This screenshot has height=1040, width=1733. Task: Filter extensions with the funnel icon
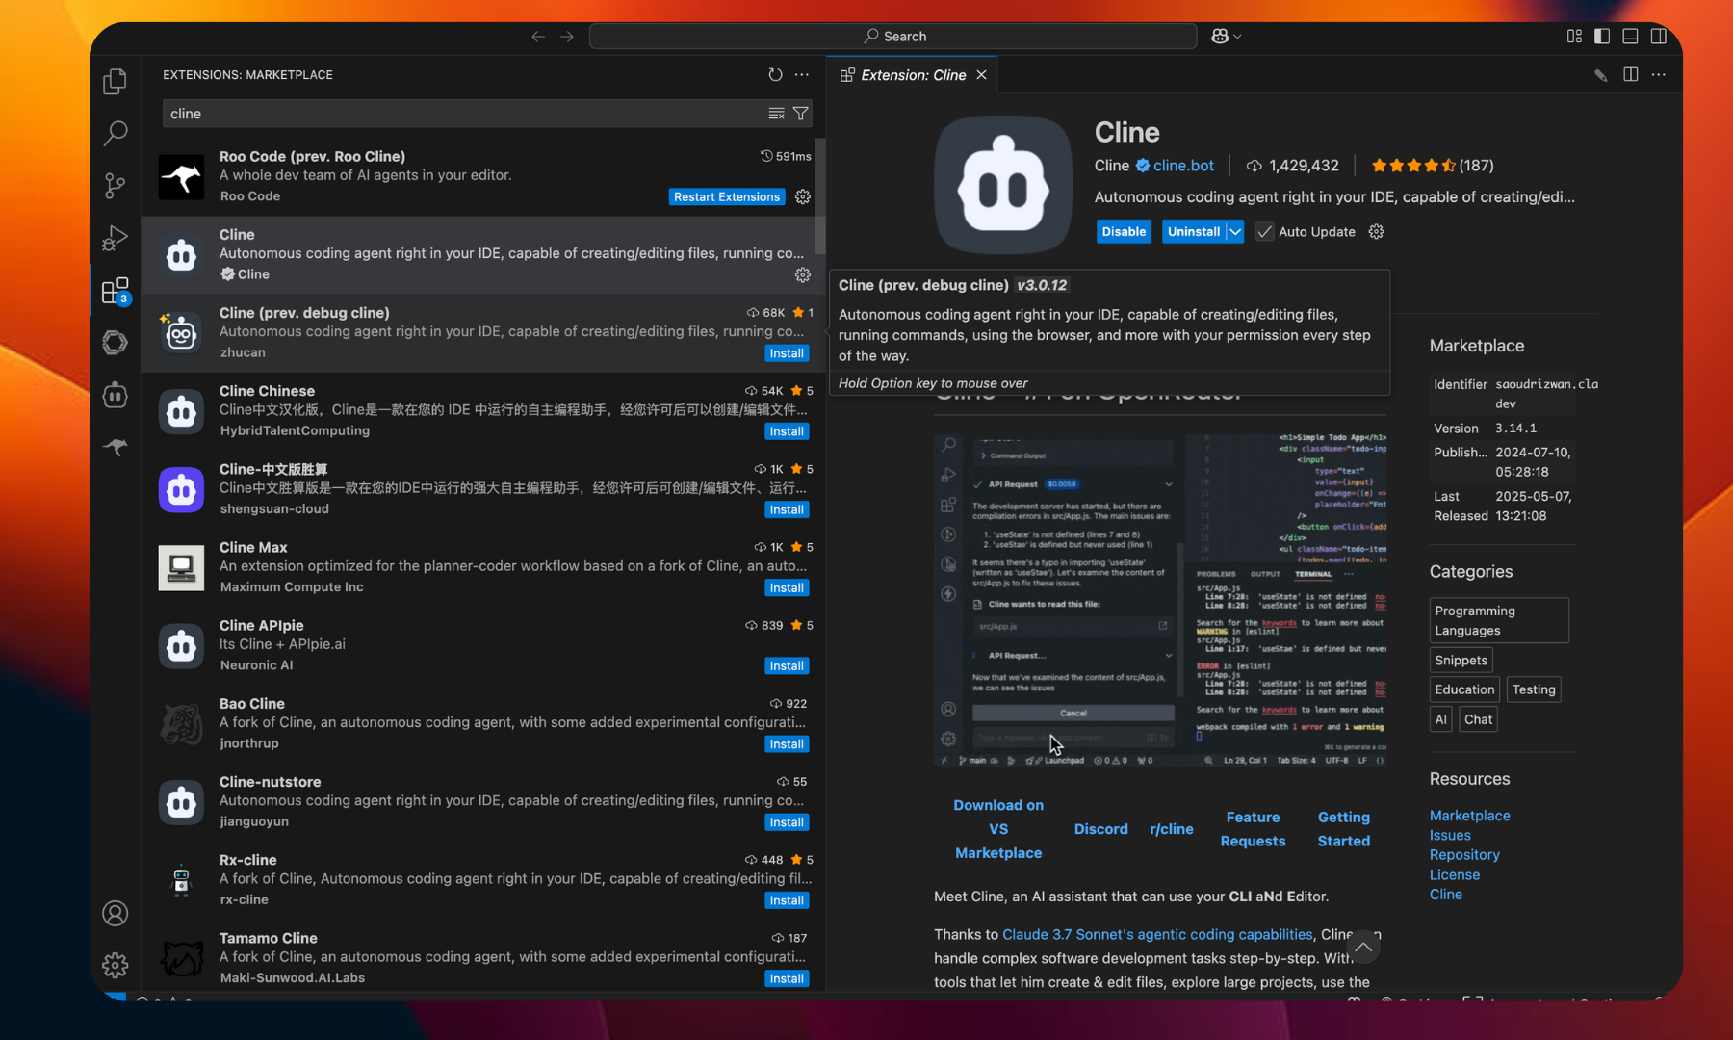coord(800,114)
